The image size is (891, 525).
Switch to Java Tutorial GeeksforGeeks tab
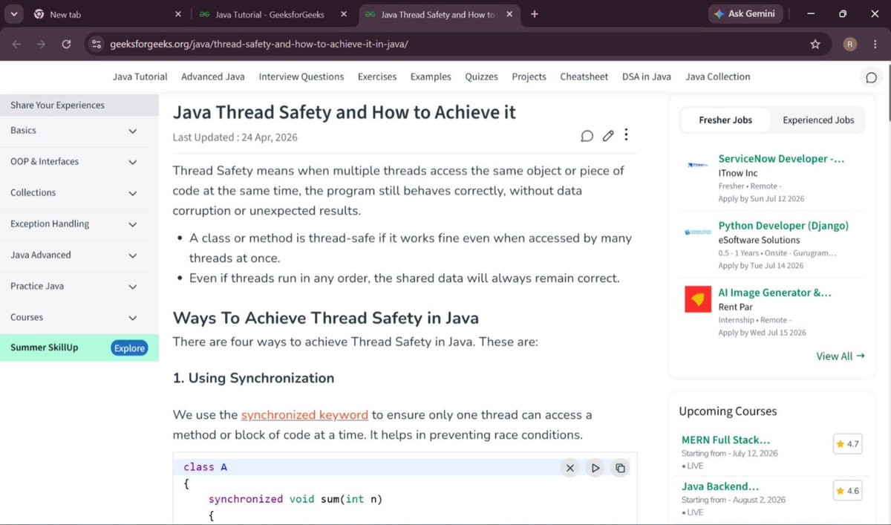pos(272,14)
